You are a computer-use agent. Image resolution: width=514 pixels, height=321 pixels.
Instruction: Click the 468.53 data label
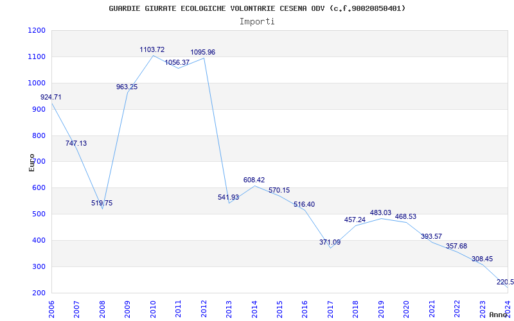coord(405,217)
